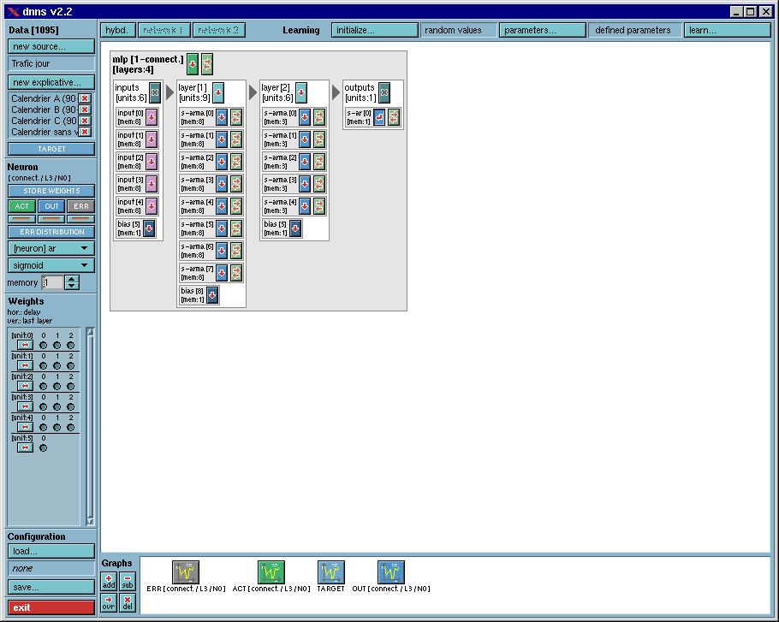Click the add graph button
Viewport: 779px width, 622px height.
[109, 582]
